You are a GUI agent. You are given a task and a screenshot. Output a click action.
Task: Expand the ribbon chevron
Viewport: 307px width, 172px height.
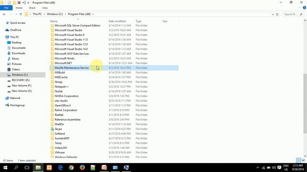[x=299, y=8]
